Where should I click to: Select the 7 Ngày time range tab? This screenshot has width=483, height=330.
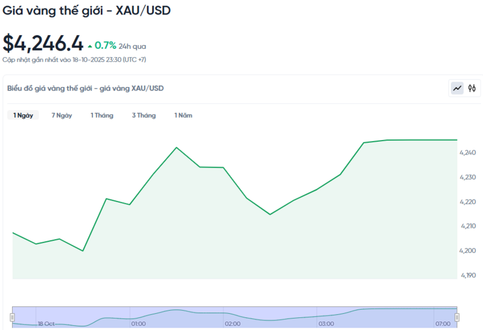(62, 115)
